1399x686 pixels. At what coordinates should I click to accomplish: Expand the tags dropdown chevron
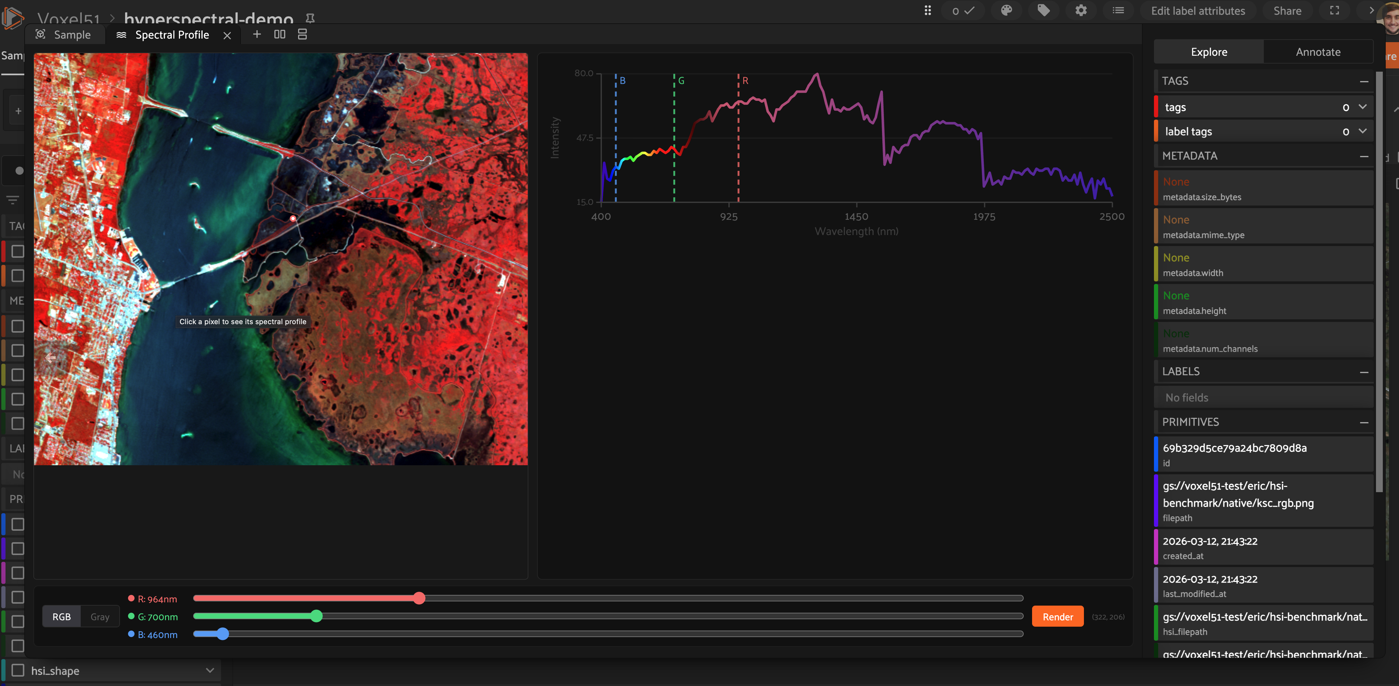pyautogui.click(x=1362, y=107)
